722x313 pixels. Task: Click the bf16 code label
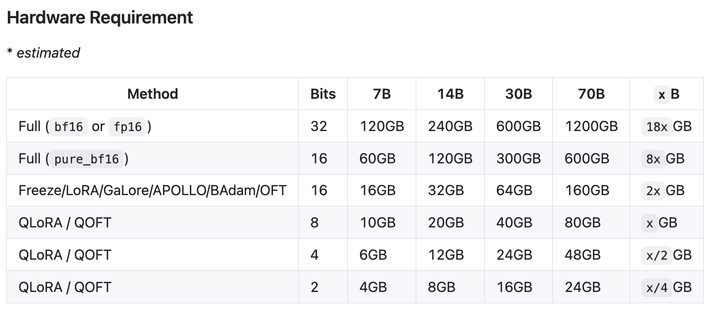68,127
